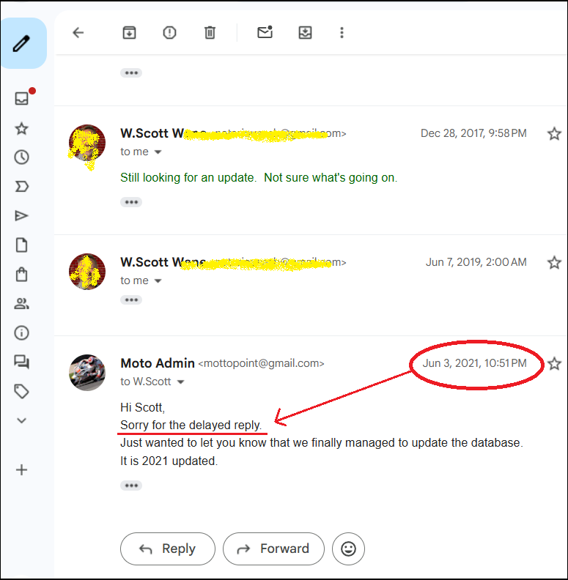This screenshot has width=568, height=580.
Task: Click W.Scott avatar on 2017 message
Action: (x=87, y=143)
